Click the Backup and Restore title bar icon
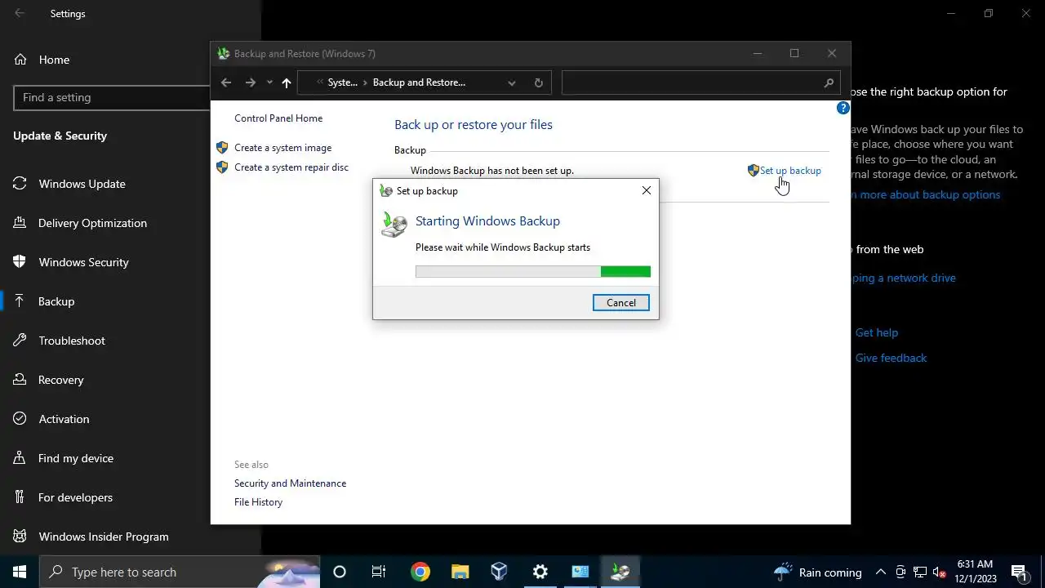The width and height of the screenshot is (1045, 588). tap(224, 54)
